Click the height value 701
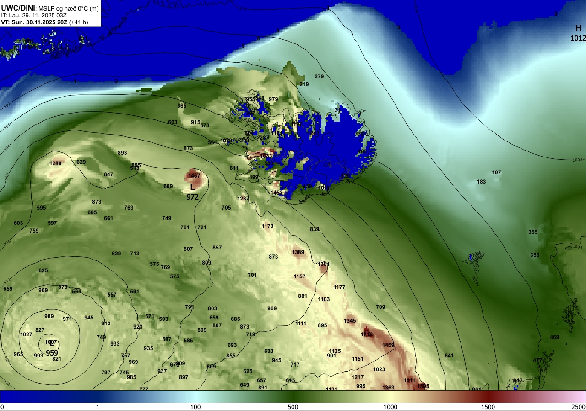 252,275
